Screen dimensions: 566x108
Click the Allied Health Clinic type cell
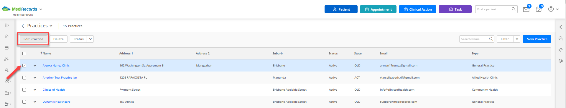tap(485, 78)
